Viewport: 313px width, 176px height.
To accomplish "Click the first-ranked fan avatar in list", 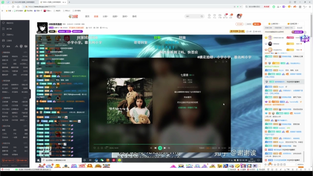I will pos(270,37).
